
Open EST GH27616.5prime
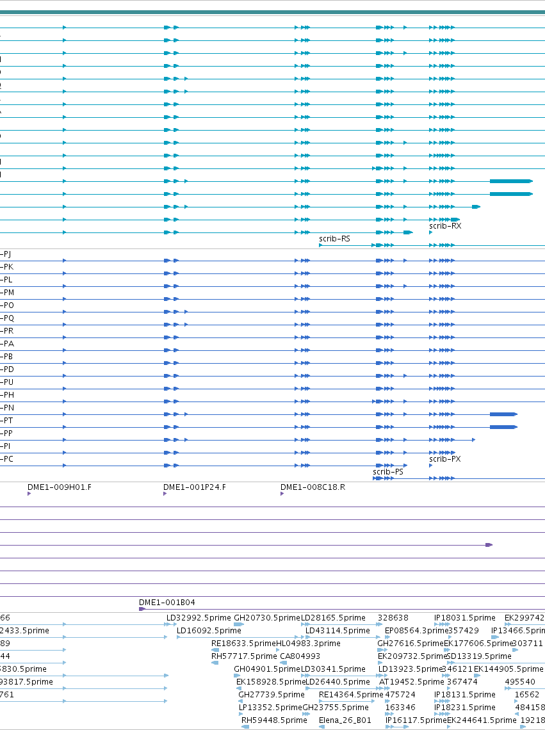[x=410, y=644]
